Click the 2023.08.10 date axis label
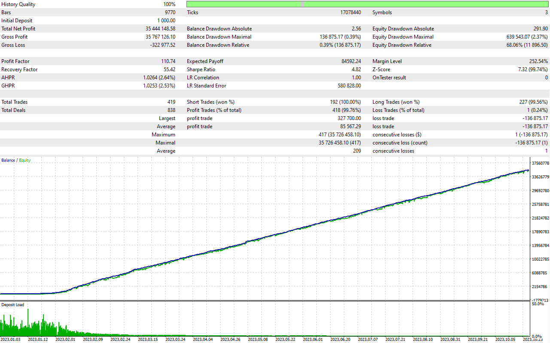550x343 pixels. click(x=423, y=339)
